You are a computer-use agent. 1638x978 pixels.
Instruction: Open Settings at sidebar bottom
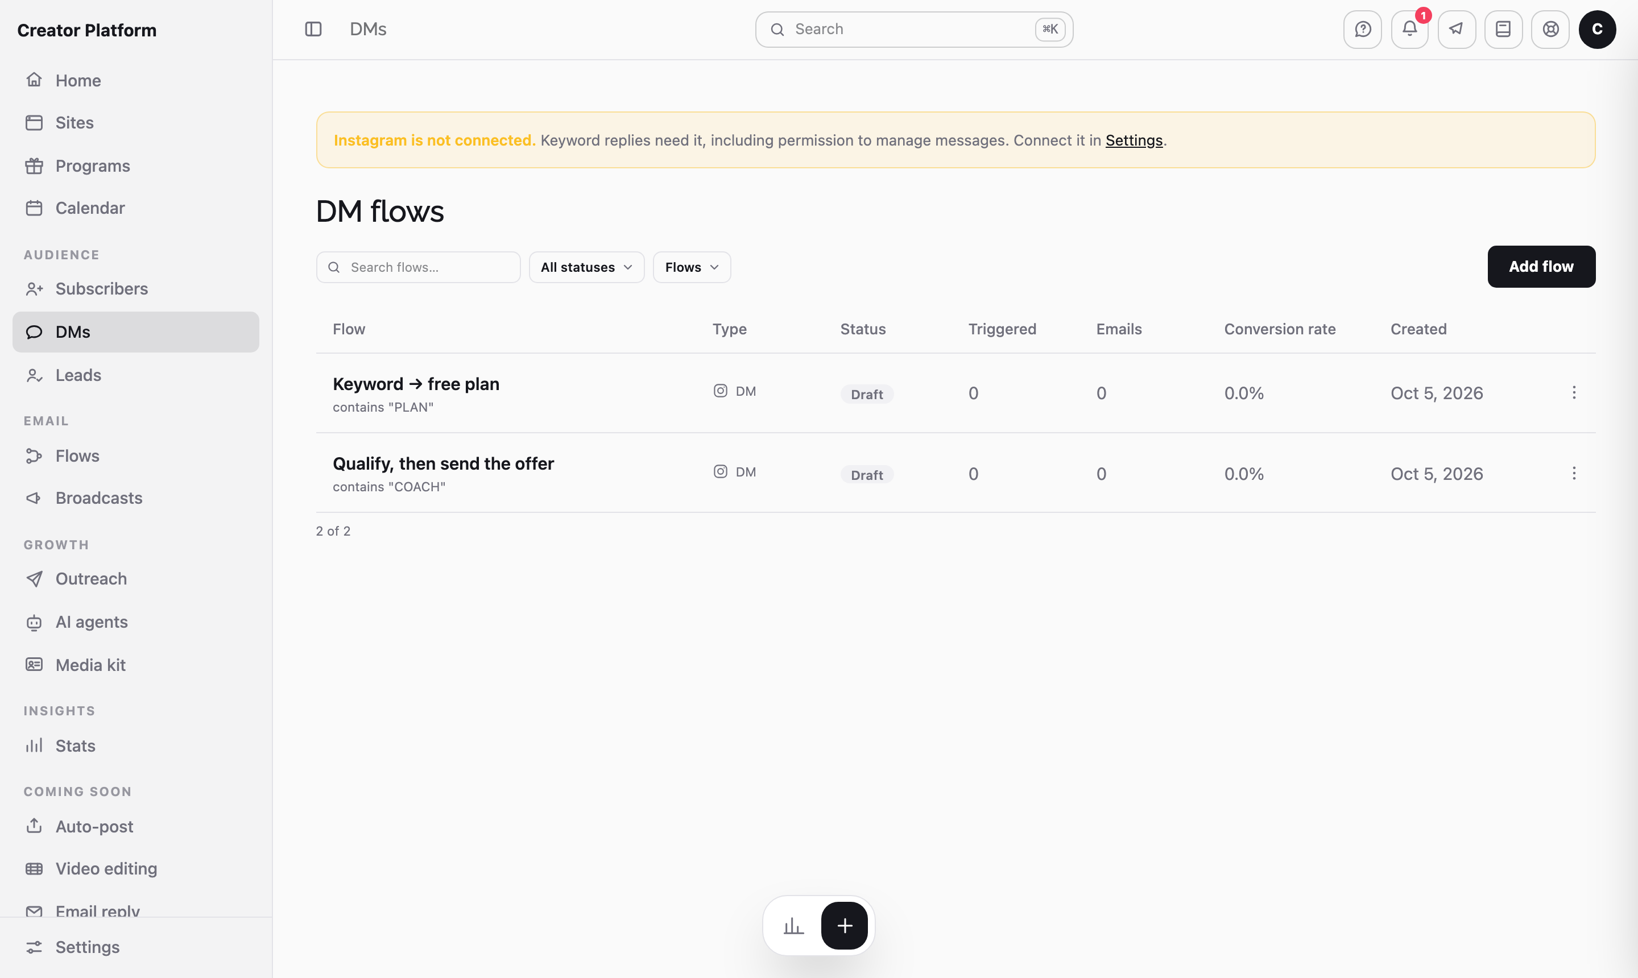[x=136, y=947]
